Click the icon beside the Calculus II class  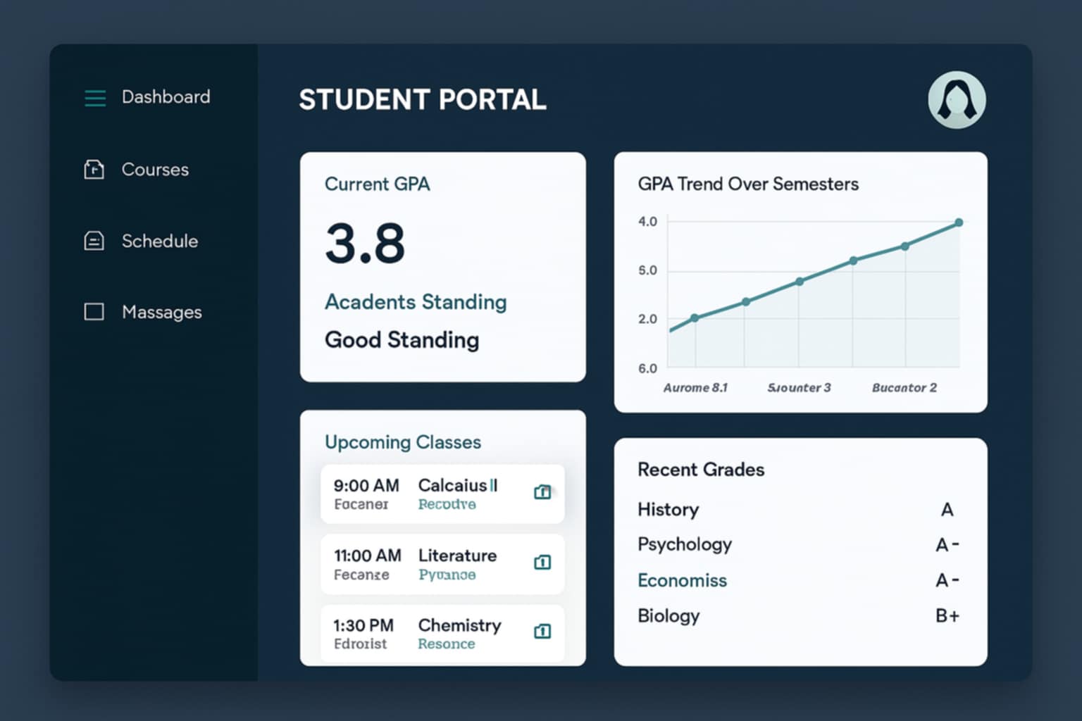pos(542,492)
